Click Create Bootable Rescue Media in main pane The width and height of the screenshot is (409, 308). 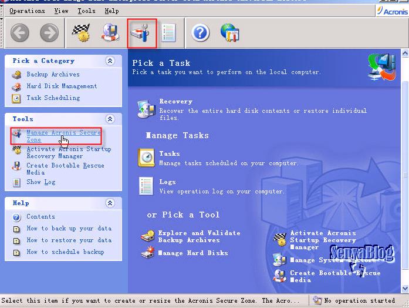coord(335,276)
